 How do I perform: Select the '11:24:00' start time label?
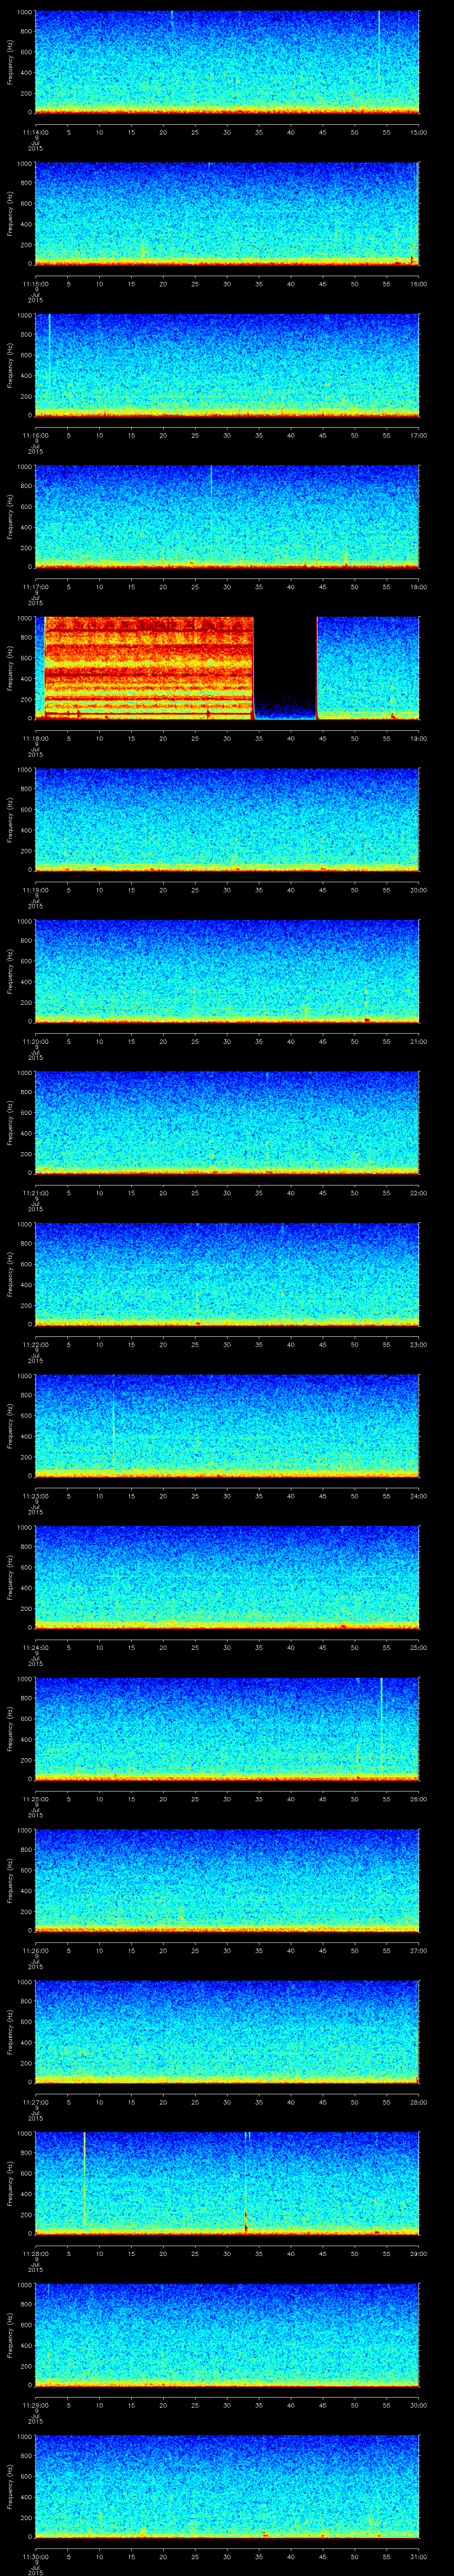[x=35, y=1647]
